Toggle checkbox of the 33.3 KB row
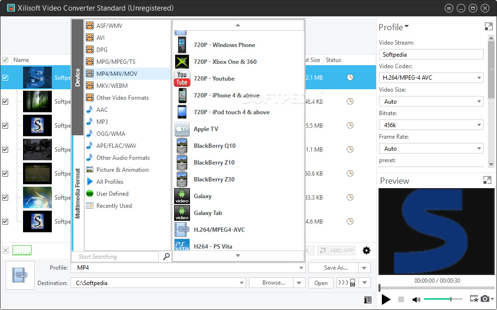This screenshot has height=310, width=497. [x=5, y=198]
